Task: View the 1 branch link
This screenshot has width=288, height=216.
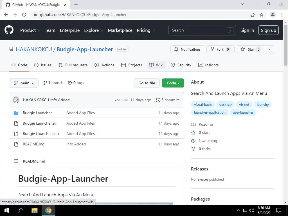Action: pos(53,83)
